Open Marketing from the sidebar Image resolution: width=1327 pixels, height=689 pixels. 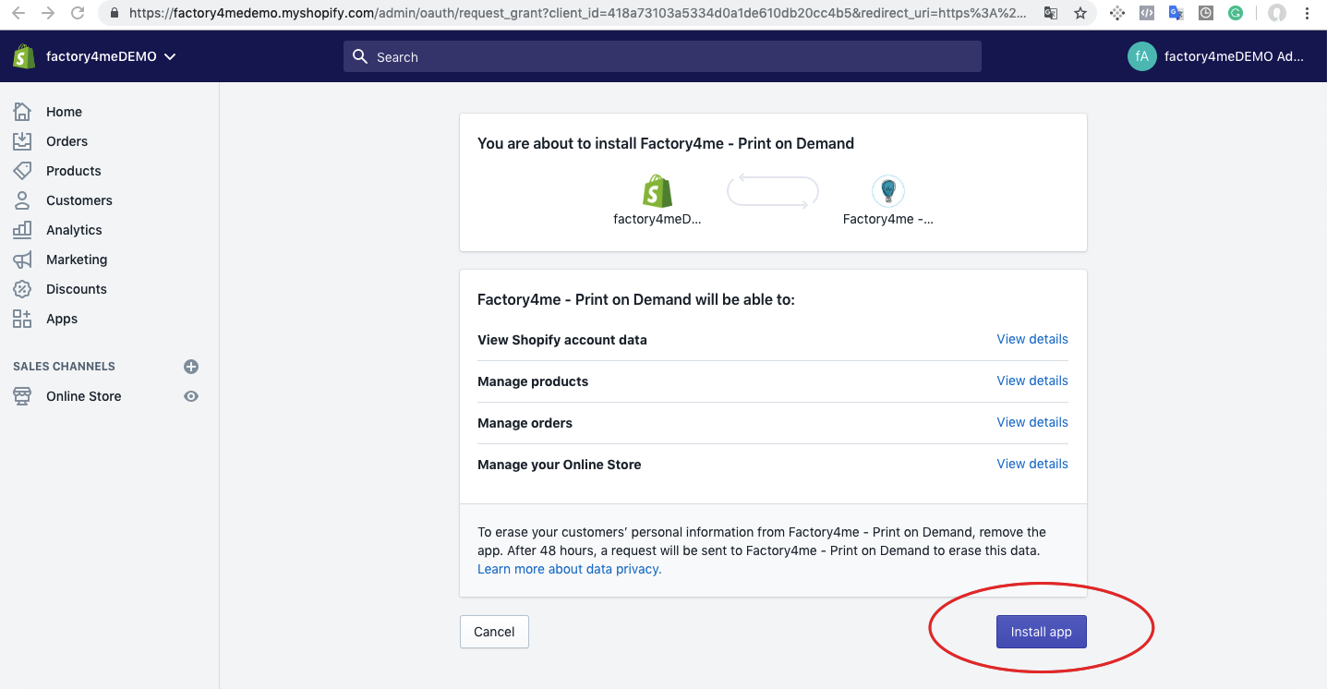click(x=77, y=260)
